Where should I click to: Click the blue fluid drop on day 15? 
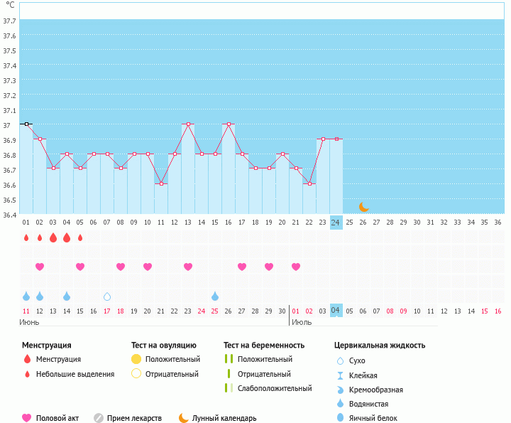[215, 296]
